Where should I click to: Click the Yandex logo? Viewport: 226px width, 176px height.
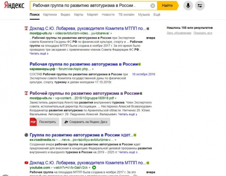tap(14, 5)
